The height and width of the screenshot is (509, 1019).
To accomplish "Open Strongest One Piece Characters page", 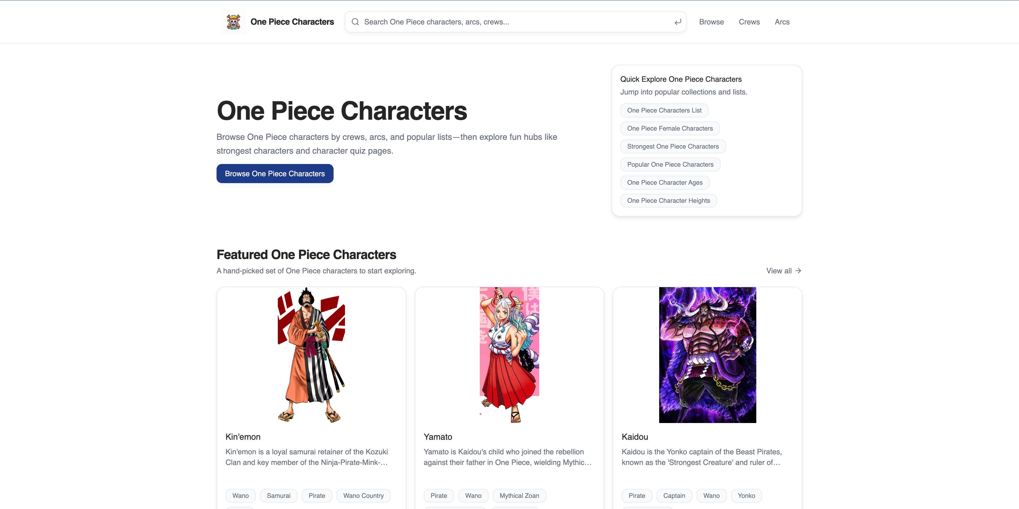I will [673, 146].
